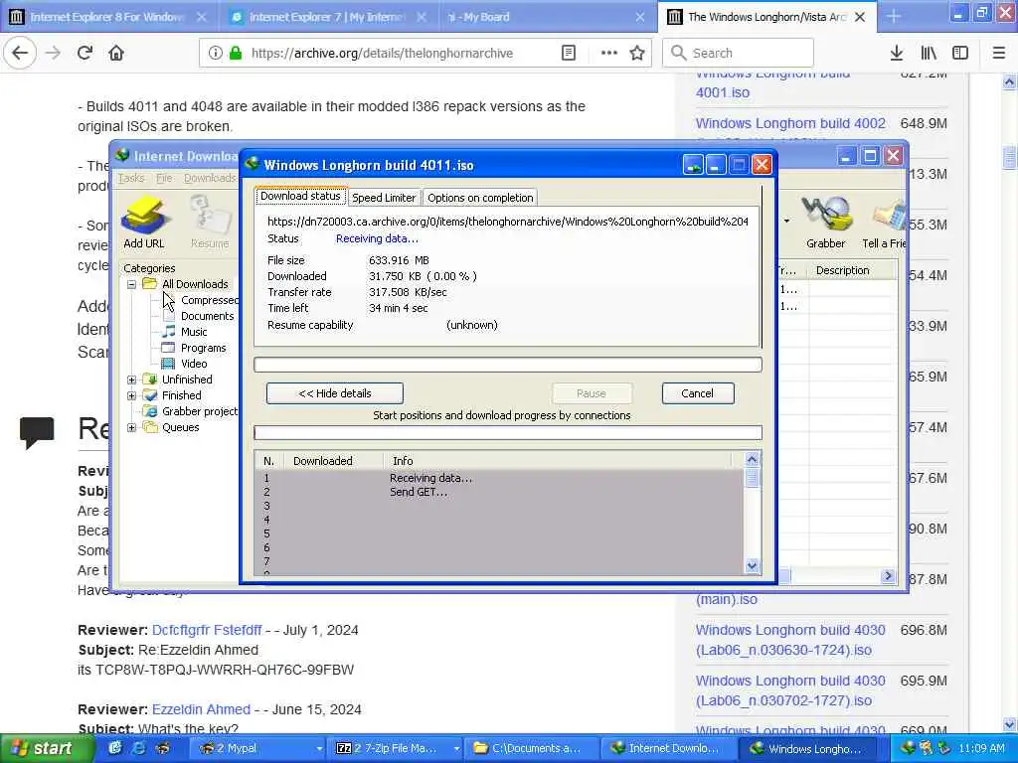Click the Programs category icon

click(168, 348)
